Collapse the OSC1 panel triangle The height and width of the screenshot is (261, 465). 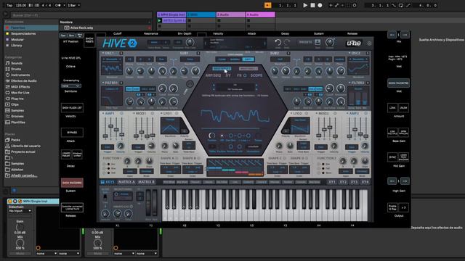pyautogui.click(x=103, y=53)
